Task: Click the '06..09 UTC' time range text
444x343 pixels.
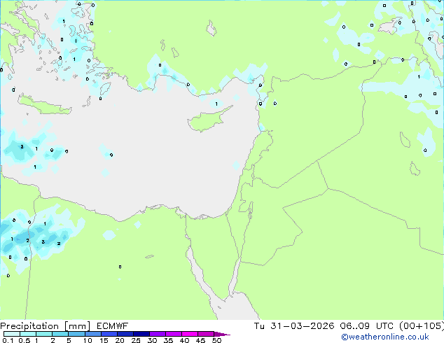Action: click(367, 326)
